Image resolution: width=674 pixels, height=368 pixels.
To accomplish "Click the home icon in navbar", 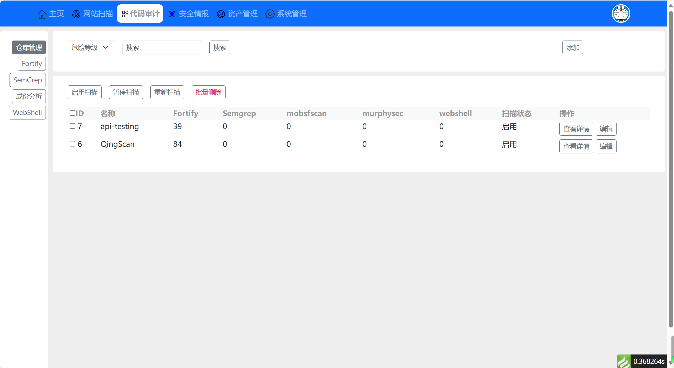I will coord(42,14).
